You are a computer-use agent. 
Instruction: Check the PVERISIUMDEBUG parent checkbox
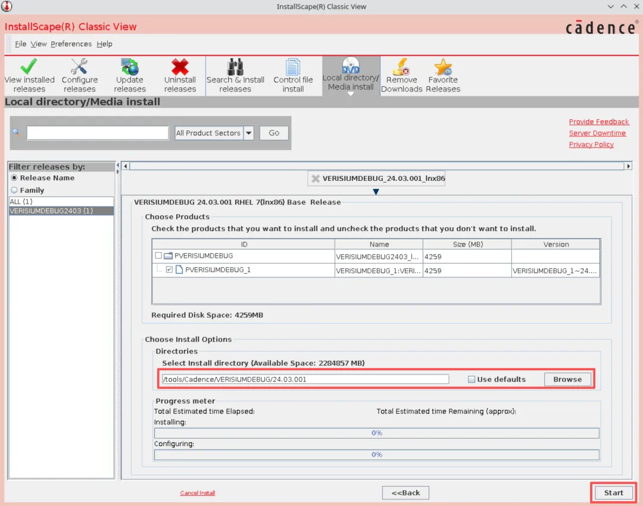(x=158, y=255)
